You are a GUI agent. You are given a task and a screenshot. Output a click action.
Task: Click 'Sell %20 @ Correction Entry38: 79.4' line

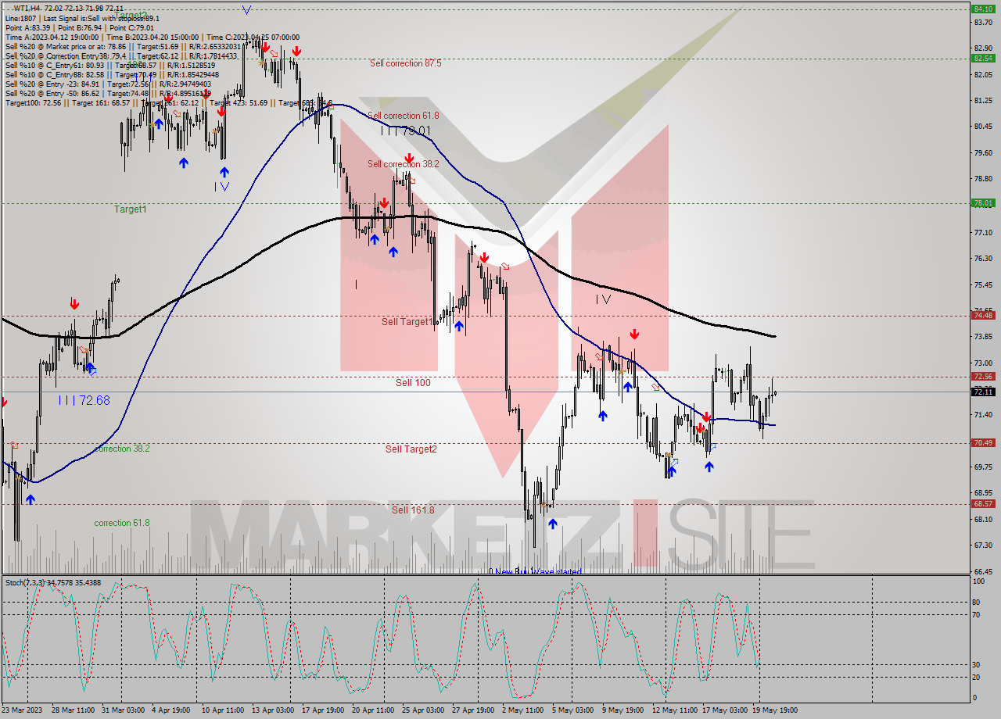pyautogui.click(x=120, y=55)
